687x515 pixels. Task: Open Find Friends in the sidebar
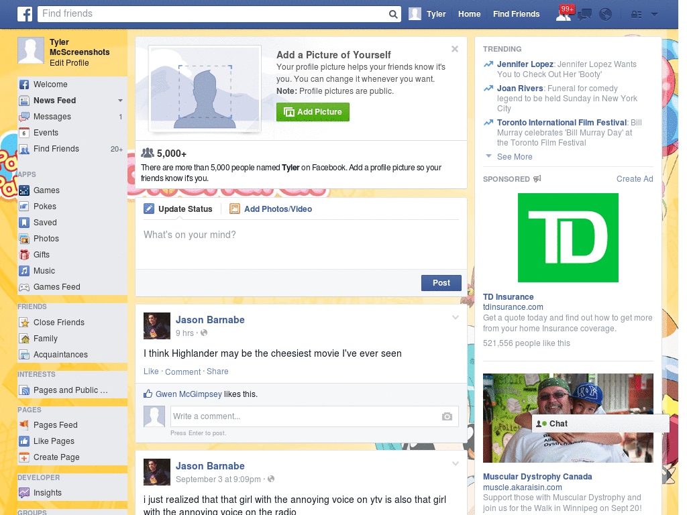[x=72, y=149]
